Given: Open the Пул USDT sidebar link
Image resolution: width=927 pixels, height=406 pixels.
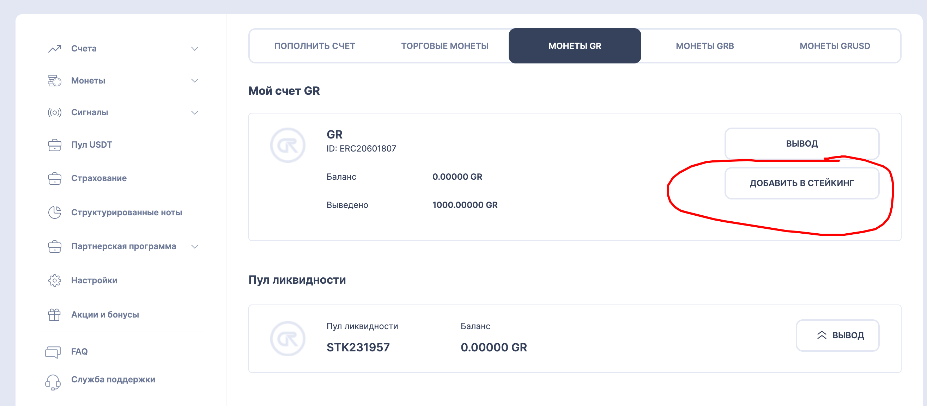Looking at the screenshot, I should [x=92, y=145].
